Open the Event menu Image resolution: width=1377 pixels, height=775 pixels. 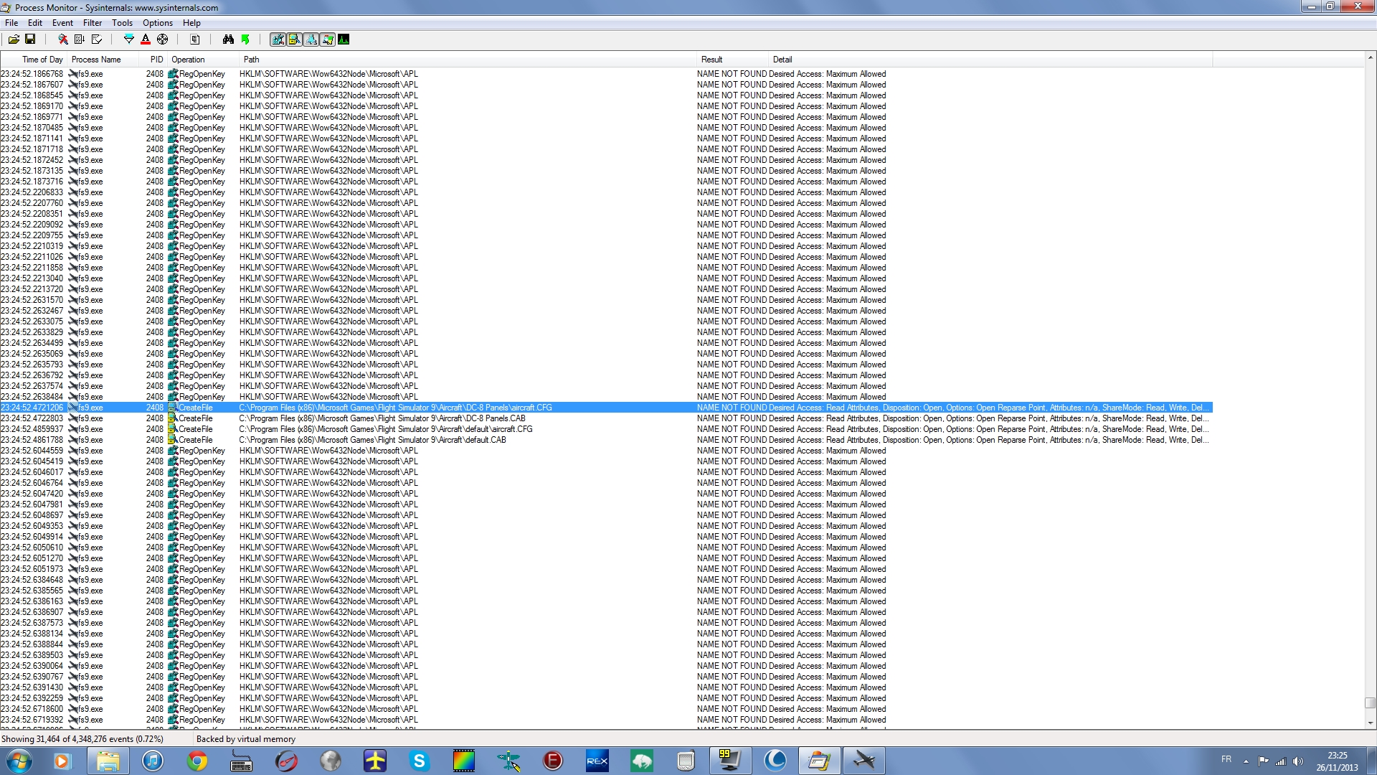tap(62, 23)
